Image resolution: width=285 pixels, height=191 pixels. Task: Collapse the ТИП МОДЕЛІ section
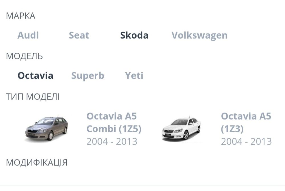pos(33,97)
